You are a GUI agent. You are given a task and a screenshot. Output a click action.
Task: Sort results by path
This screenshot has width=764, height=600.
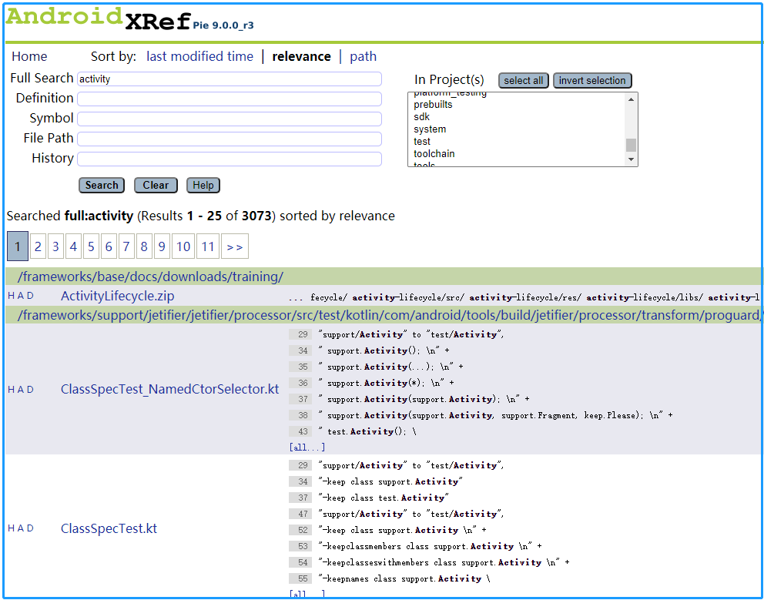(x=363, y=56)
